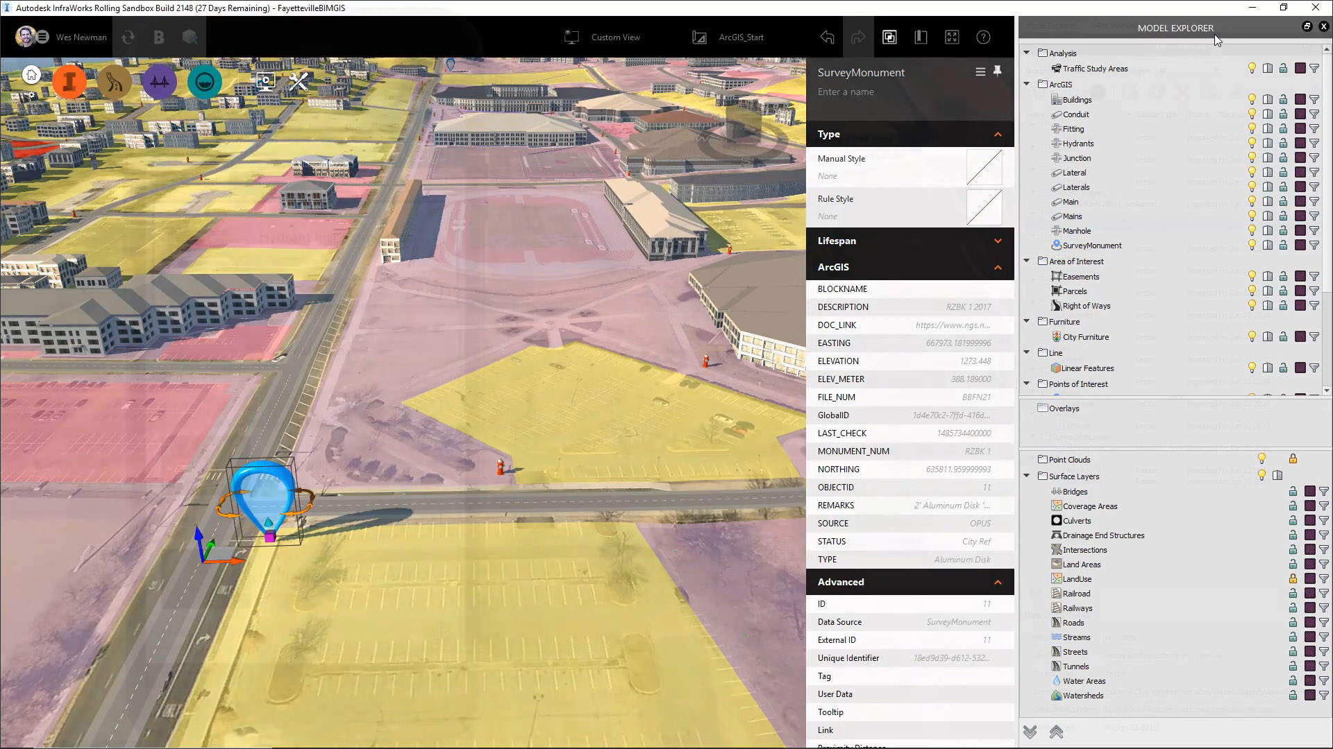The height and width of the screenshot is (749, 1333).
Task: Click the Home view icon
Action: (31, 75)
